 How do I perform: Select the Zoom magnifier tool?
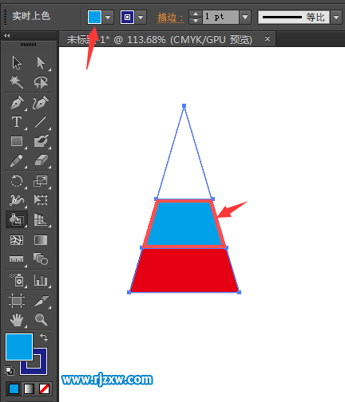(x=41, y=319)
